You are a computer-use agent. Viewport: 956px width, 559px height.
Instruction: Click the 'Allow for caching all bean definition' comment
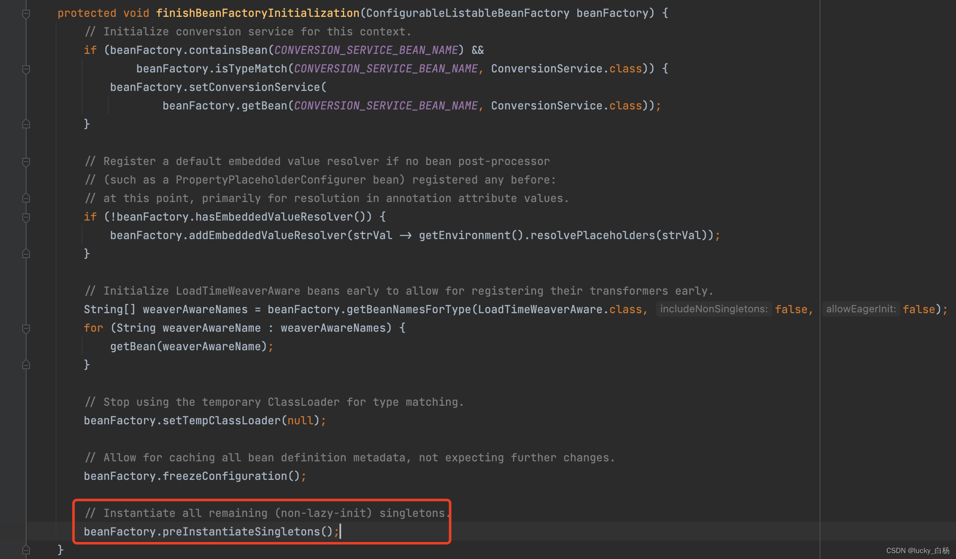click(x=350, y=458)
